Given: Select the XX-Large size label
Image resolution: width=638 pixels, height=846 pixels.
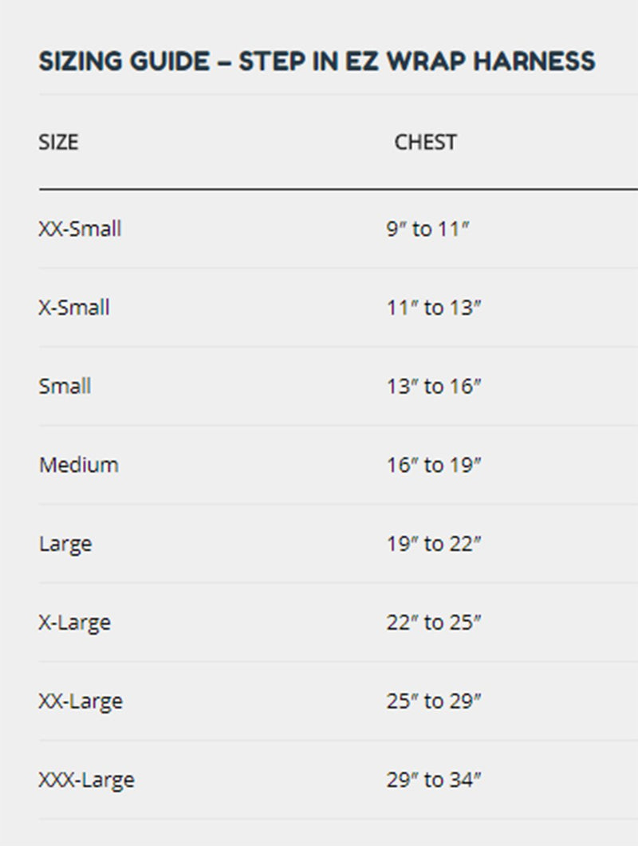Looking at the screenshot, I should click(x=81, y=702).
